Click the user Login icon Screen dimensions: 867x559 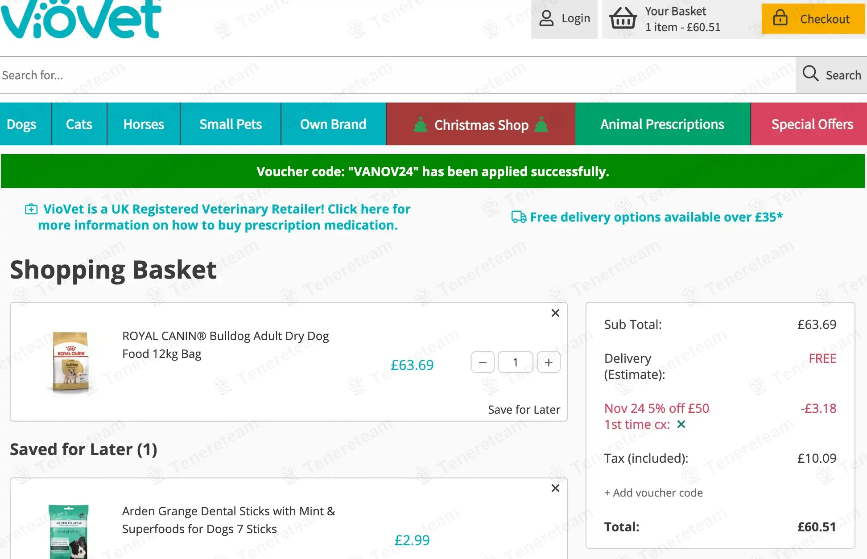point(546,19)
